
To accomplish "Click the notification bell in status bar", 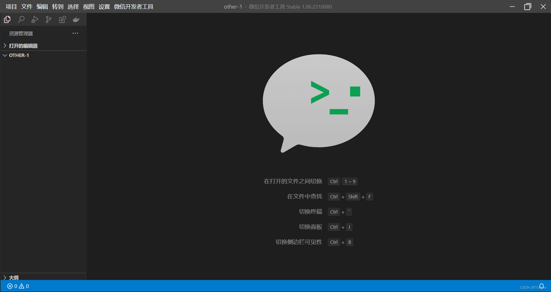I will [x=541, y=286].
